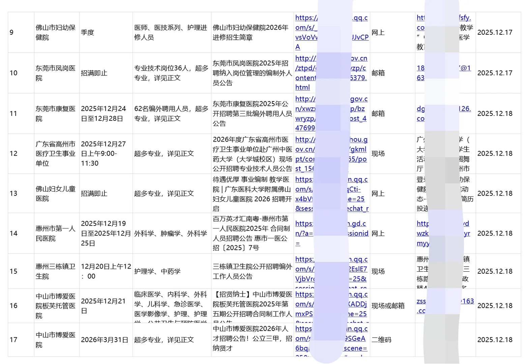Select title '三栋镇卫生院公开招聘编外工作人员公告'
The image size is (529, 364).
[252, 271]
